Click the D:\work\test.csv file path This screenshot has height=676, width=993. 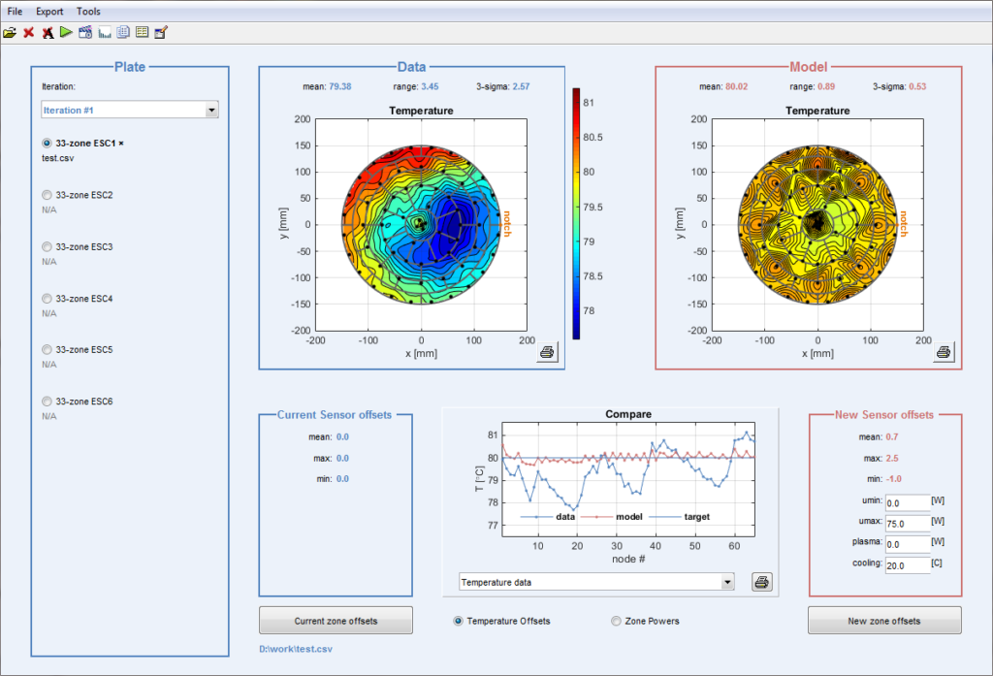(x=296, y=649)
